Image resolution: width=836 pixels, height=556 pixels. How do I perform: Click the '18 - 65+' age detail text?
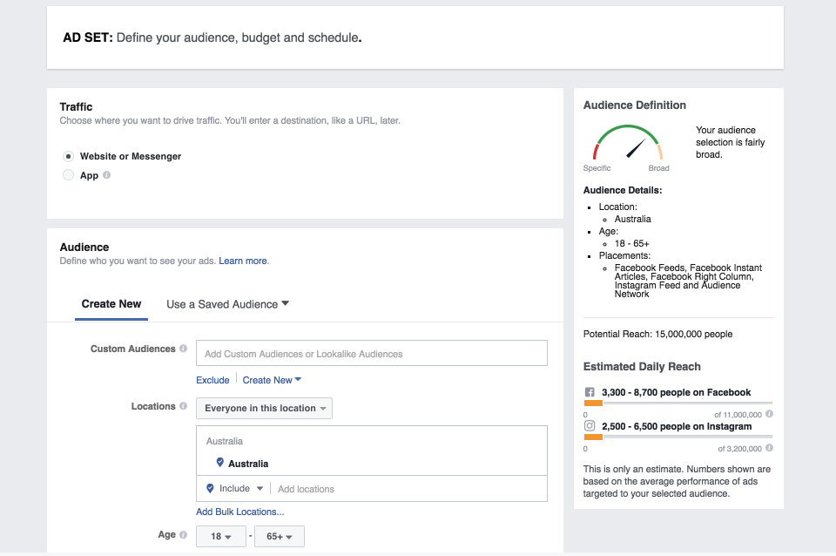(x=632, y=244)
